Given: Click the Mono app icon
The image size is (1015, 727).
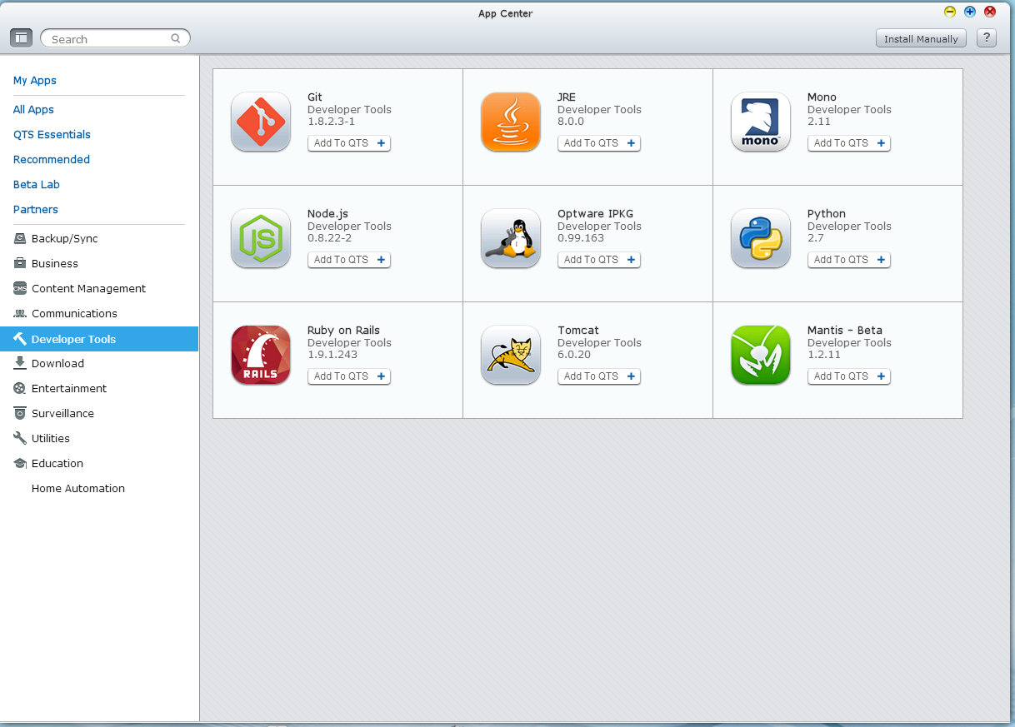Looking at the screenshot, I should pos(761,122).
